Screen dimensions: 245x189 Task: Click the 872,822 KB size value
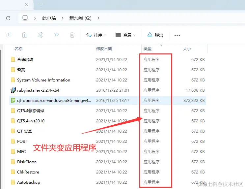pyautogui.click(x=194, y=101)
